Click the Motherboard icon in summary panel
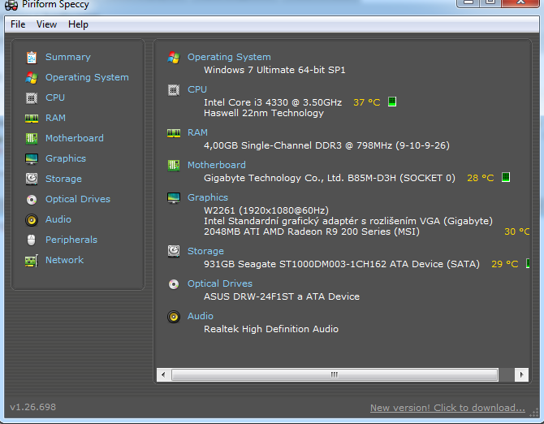The width and height of the screenshot is (544, 424). pyautogui.click(x=174, y=166)
